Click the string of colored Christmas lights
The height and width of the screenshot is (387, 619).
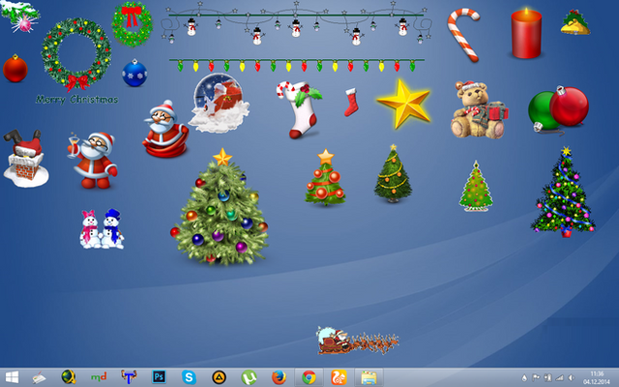[x=297, y=65]
